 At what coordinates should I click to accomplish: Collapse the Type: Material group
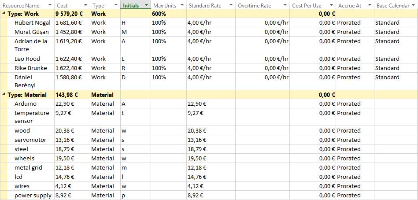(x=4, y=95)
